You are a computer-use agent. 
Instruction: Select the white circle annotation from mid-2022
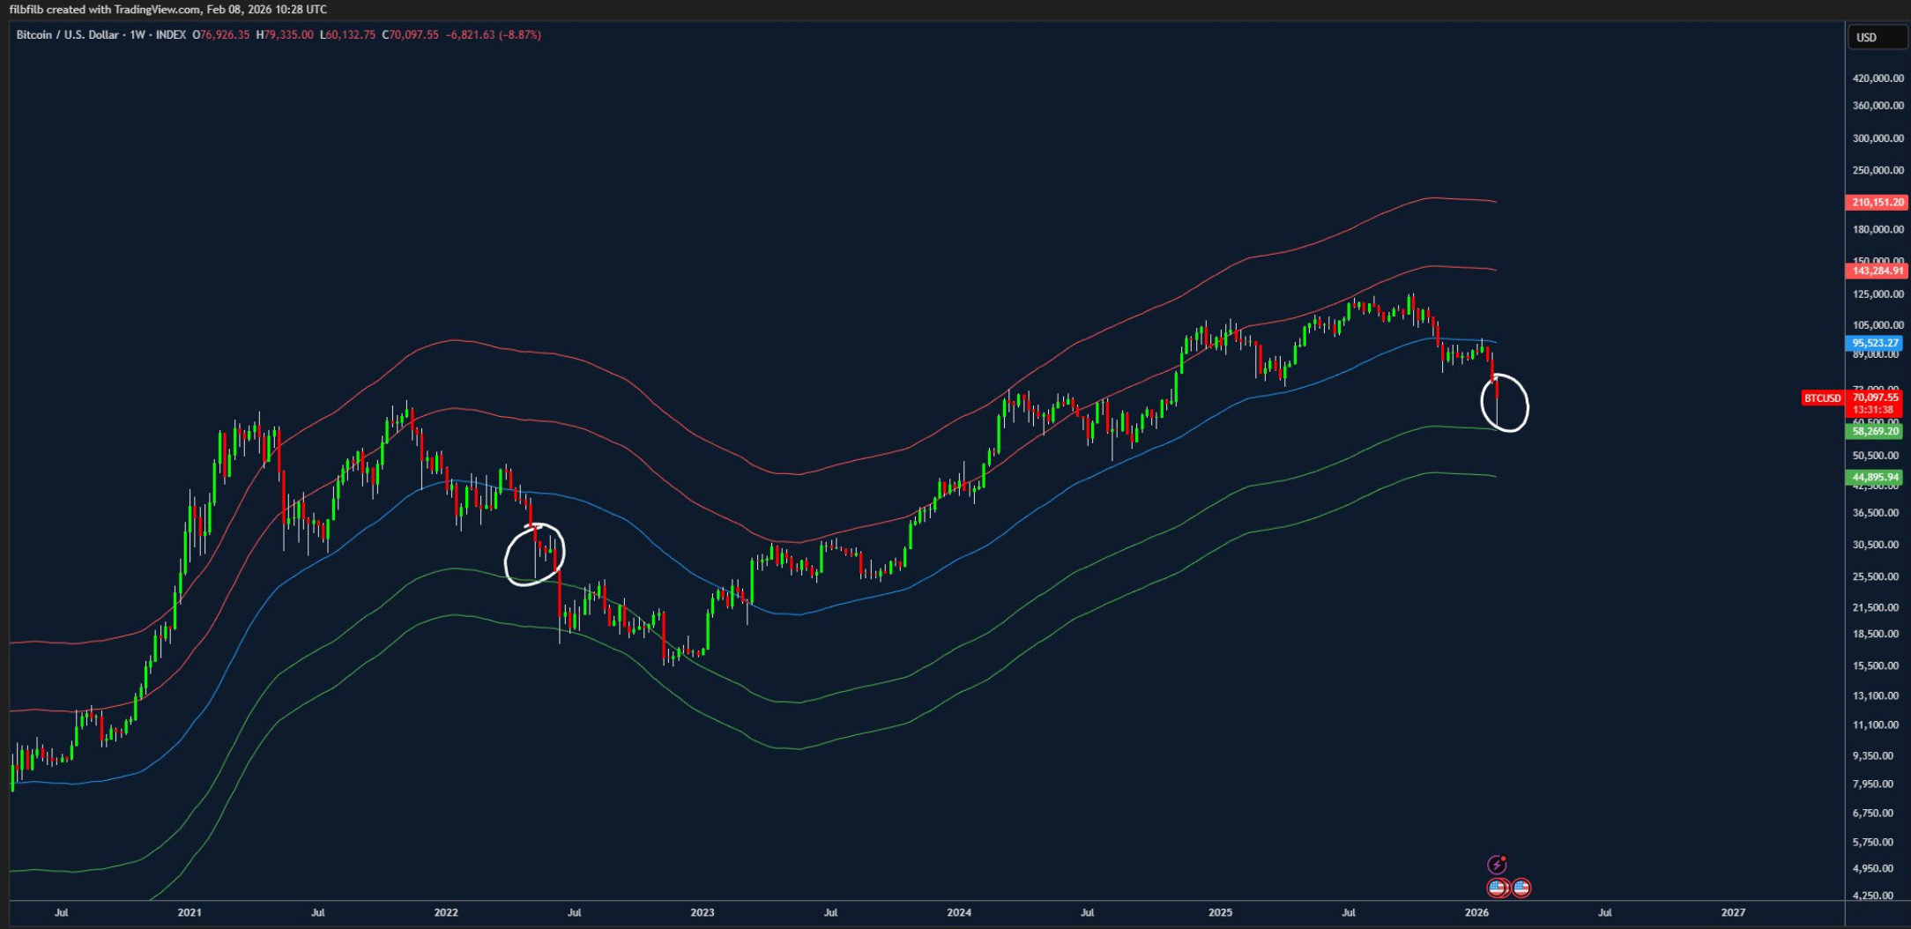click(x=535, y=553)
